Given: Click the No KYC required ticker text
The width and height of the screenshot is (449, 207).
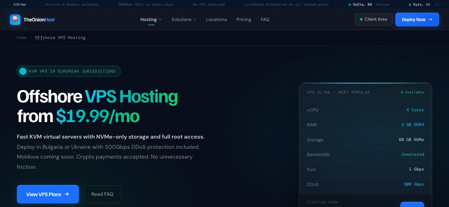Looking at the screenshot, I should tap(209, 4).
